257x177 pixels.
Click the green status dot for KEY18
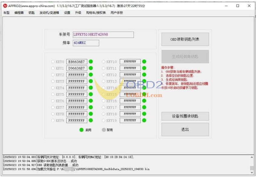click(144, 114)
